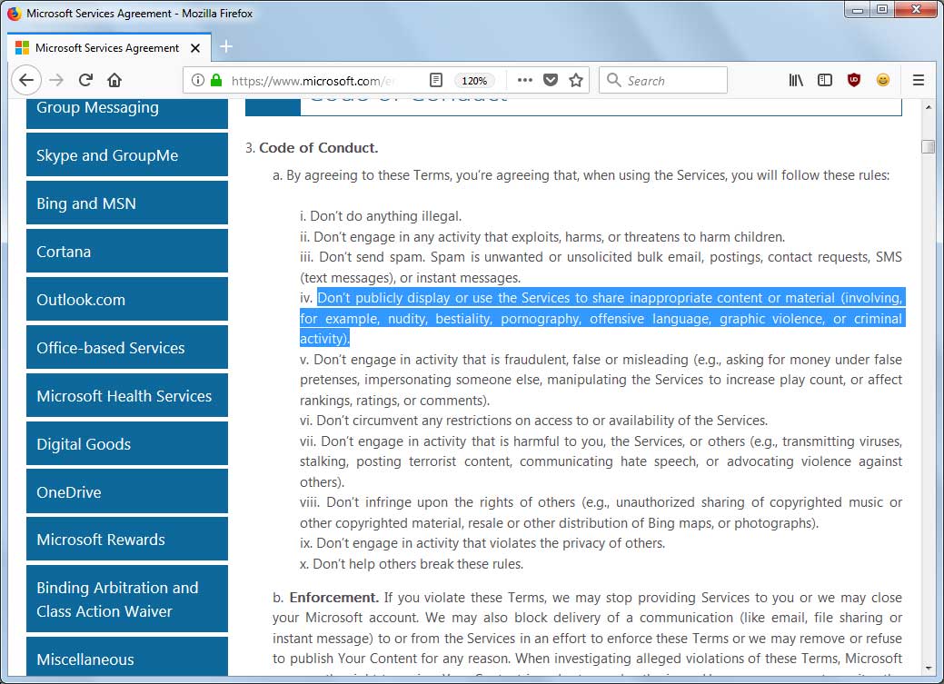Open Binding Arbitration and Class Action Waiver
This screenshot has width=944, height=684.
coord(127,600)
